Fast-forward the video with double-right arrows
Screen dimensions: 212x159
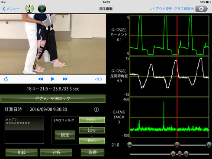(65, 79)
